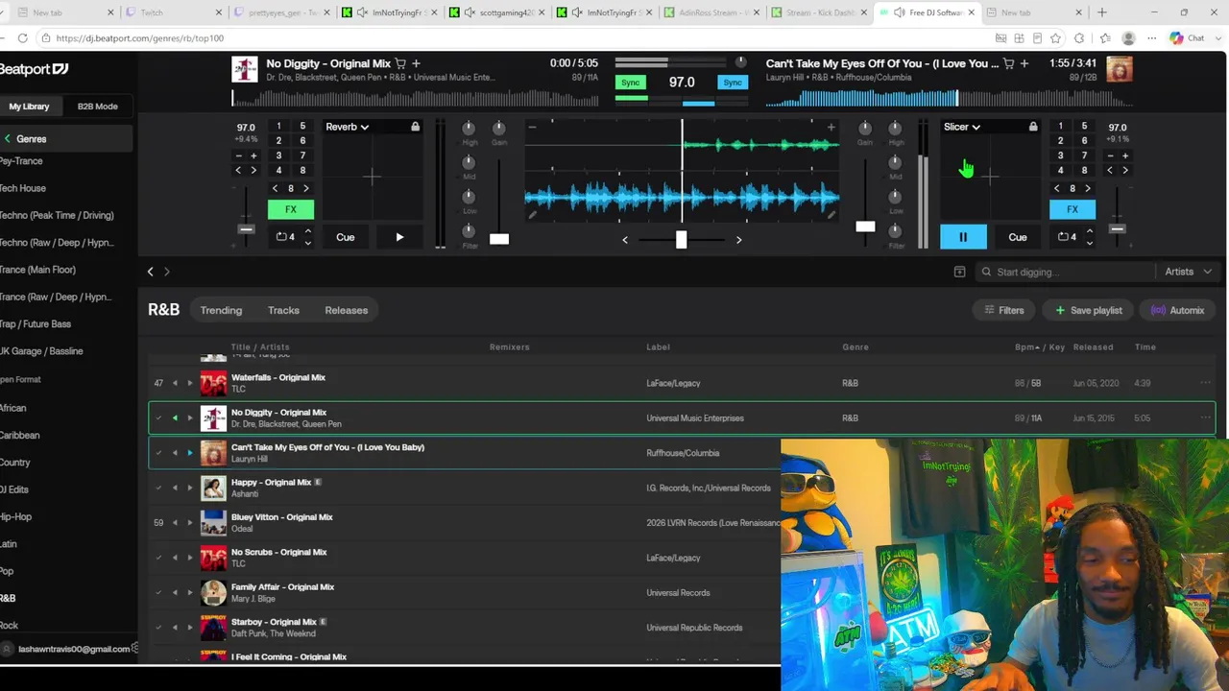1229x691 pixels.
Task: Adjust the crossfader handle
Action: coord(681,240)
